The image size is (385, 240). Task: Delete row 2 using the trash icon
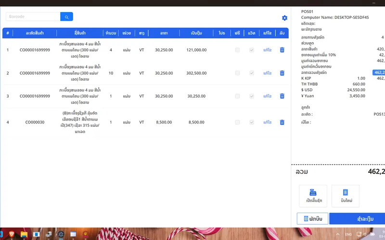pos(282,73)
